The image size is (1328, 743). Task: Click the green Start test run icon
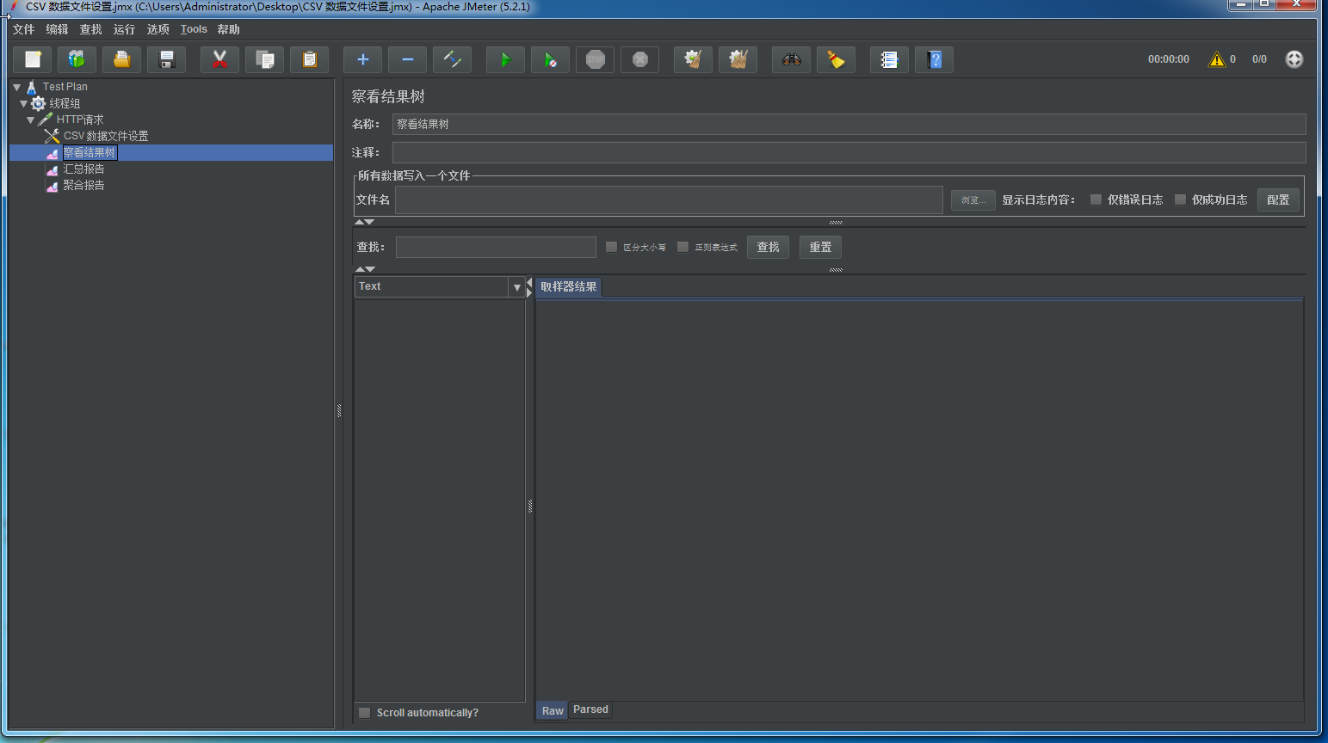click(x=505, y=59)
